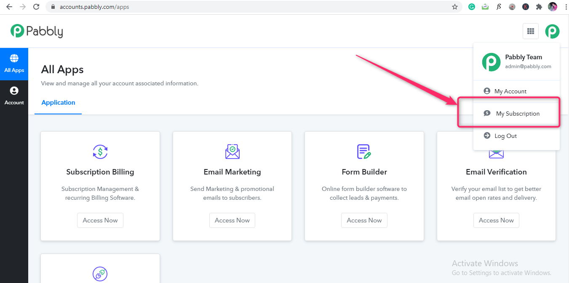Click the Pabbly Team name in the dropdown
Image resolution: width=569 pixels, height=283 pixels.
[524, 57]
